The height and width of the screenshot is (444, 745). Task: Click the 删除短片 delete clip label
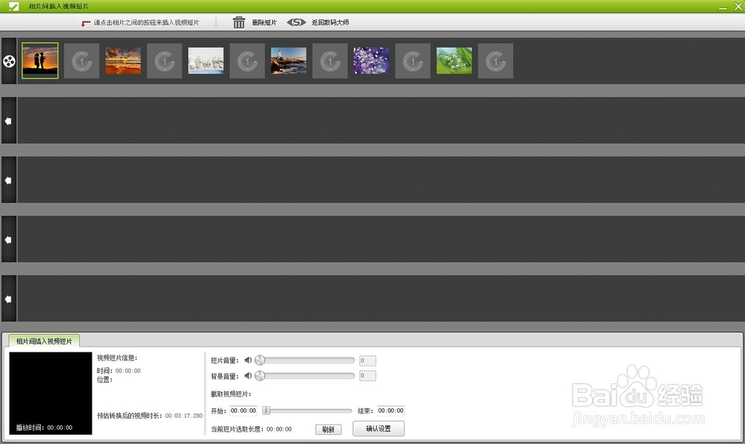point(264,22)
